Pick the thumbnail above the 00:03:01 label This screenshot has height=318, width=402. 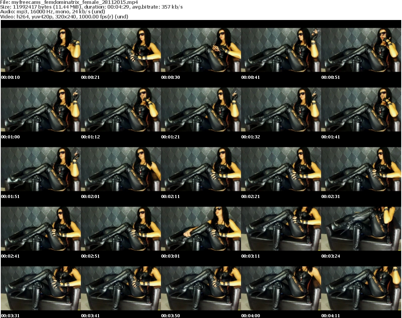(x=201, y=229)
